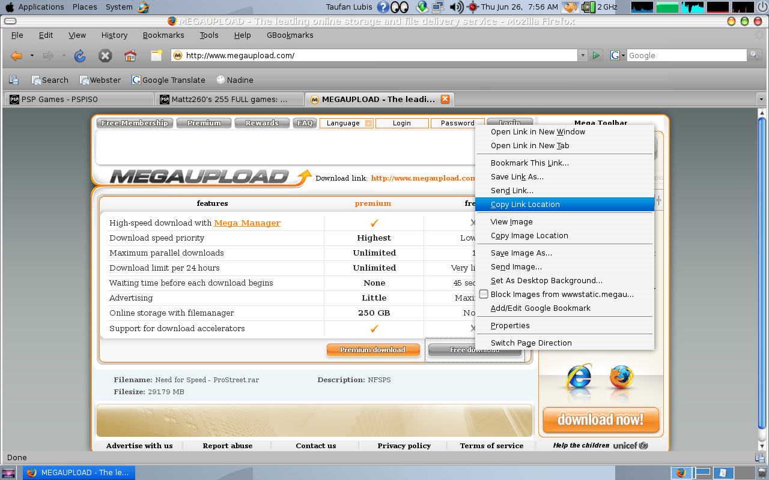The image size is (769, 480).
Task: Click the Free Membership button
Action: point(135,123)
